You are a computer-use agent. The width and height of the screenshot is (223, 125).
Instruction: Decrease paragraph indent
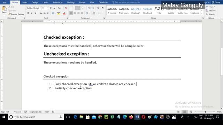point(89,8)
